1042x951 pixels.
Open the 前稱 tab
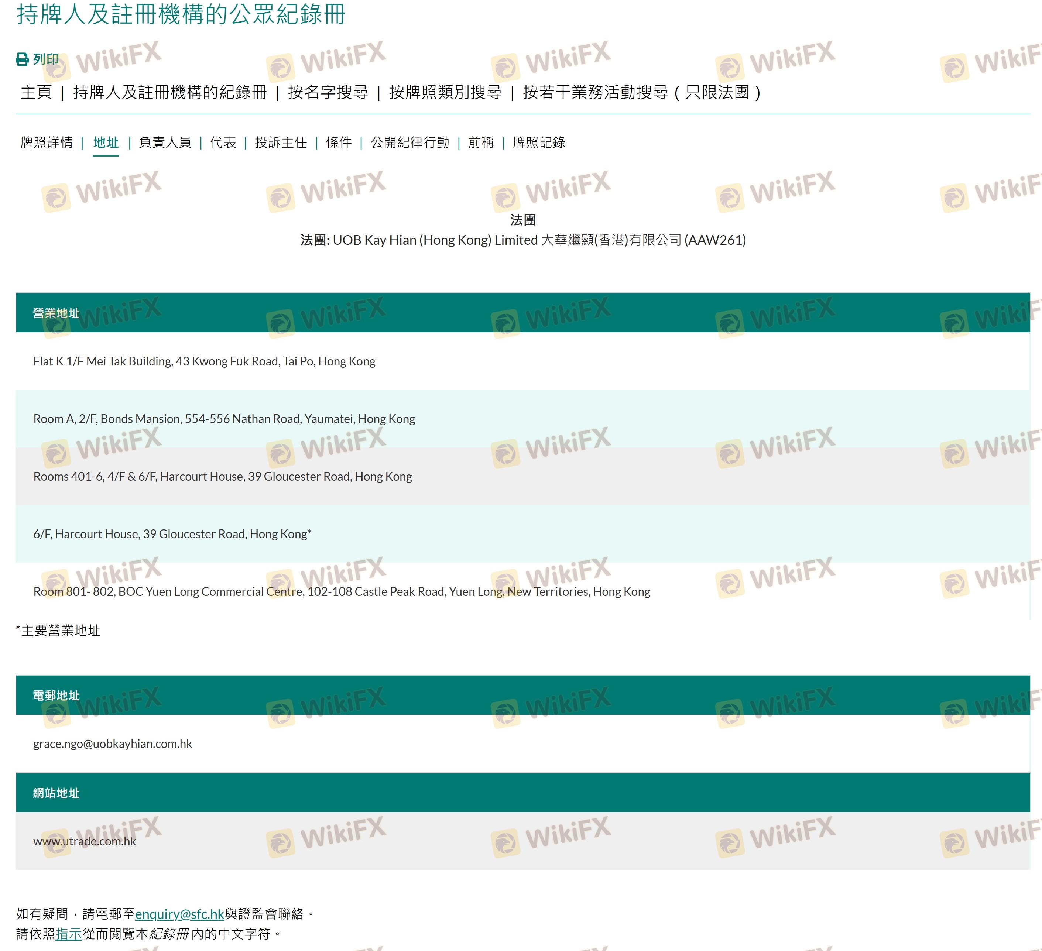pos(481,143)
